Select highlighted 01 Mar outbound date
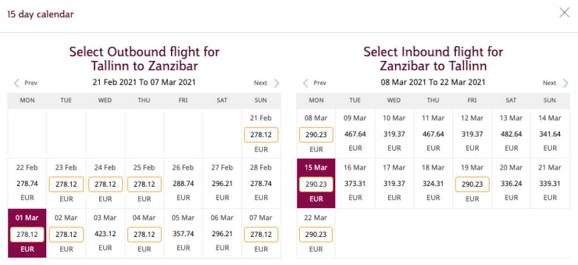The height and width of the screenshot is (265, 578). (x=27, y=234)
